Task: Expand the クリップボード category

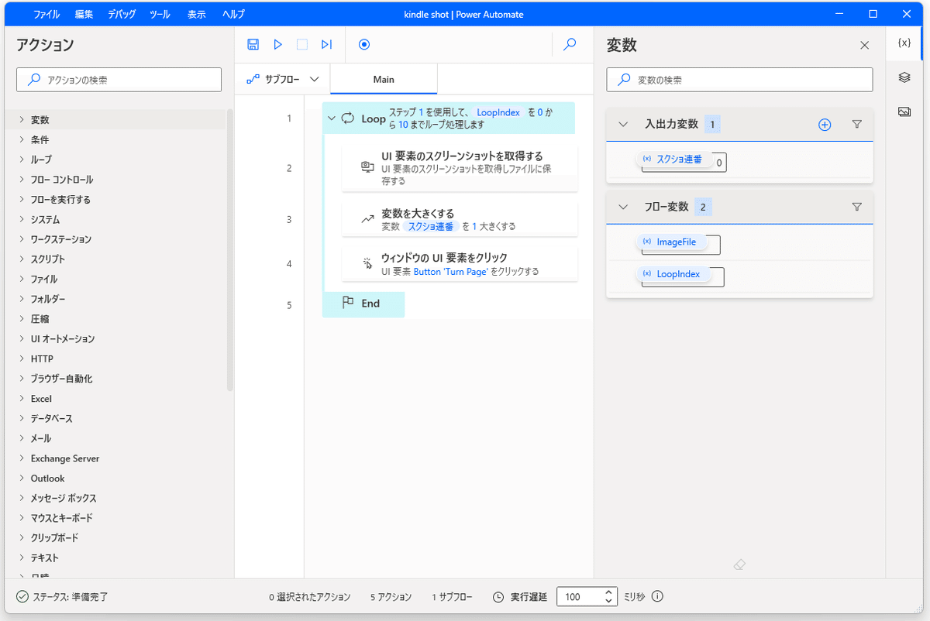Action: coord(22,538)
